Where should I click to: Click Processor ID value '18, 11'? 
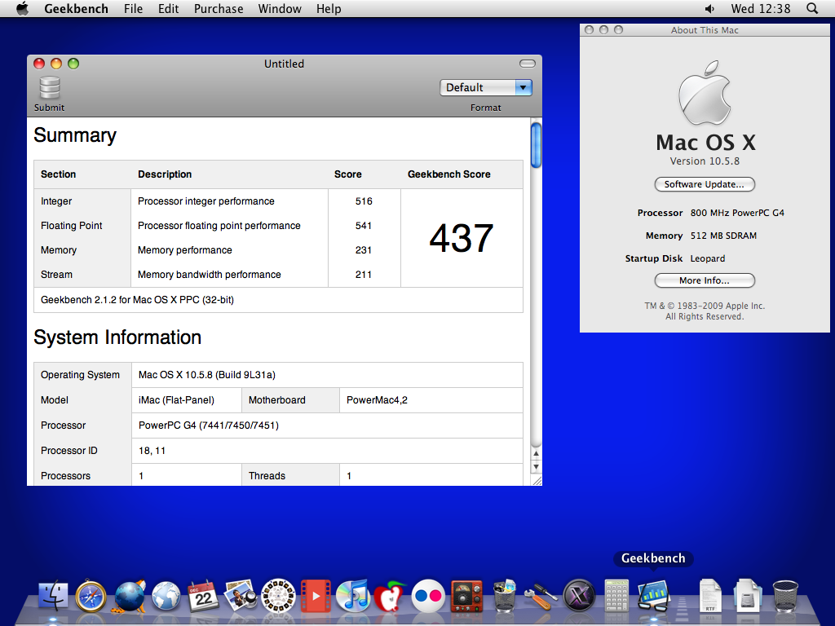pyautogui.click(x=152, y=450)
